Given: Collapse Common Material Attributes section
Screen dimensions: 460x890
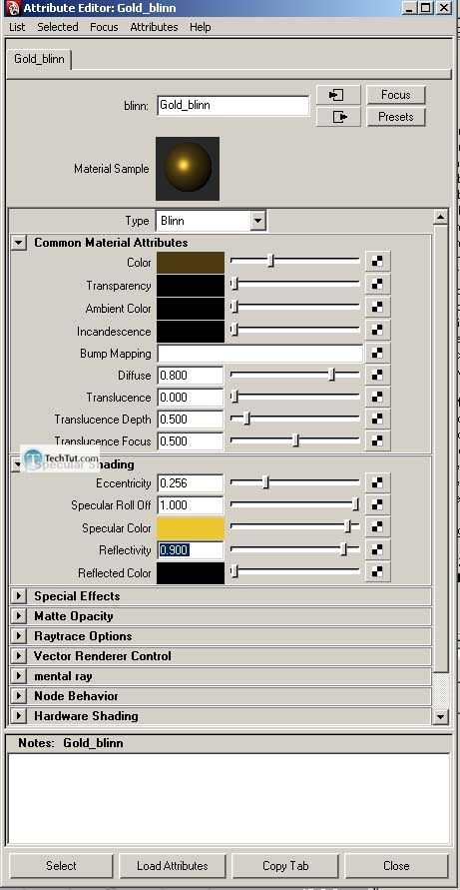Looking at the screenshot, I should point(19,243).
